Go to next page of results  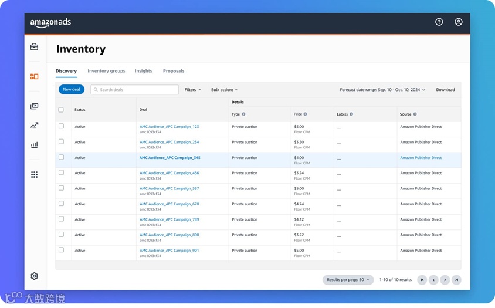pyautogui.click(x=445, y=280)
